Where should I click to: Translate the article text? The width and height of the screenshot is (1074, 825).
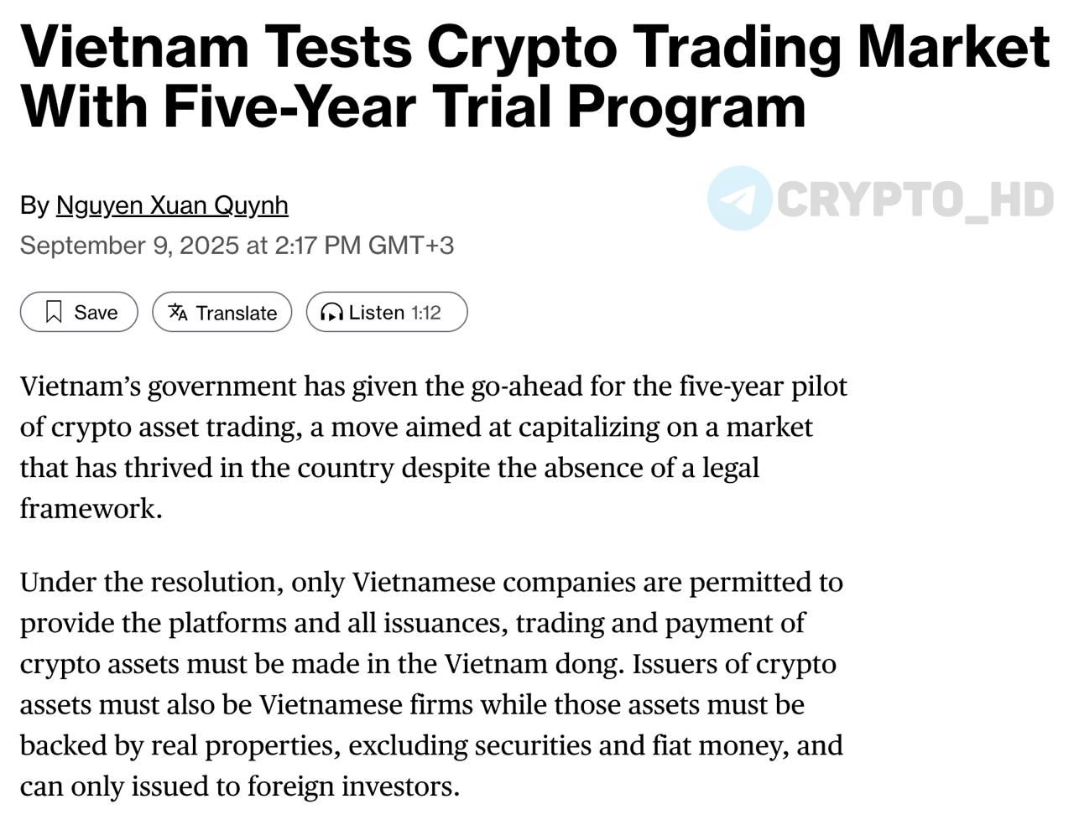[222, 312]
